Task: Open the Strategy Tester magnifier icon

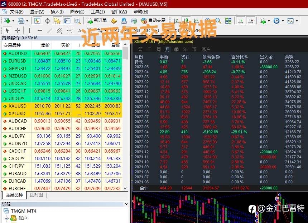Action: tap(78, 21)
